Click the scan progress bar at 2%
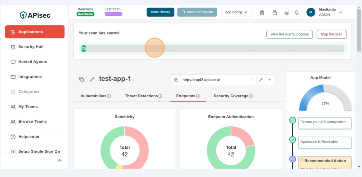 pos(212,49)
